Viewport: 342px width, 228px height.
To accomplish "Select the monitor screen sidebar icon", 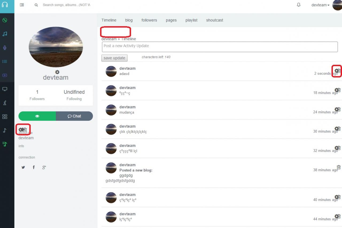I will tap(5, 89).
